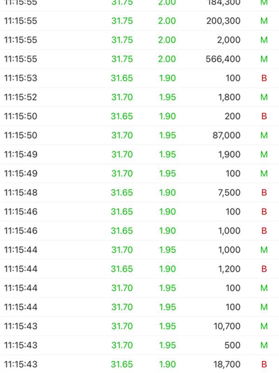This screenshot has width=279, height=373.
Task: Click the red B marker at 11:15:53
Action: [x=264, y=78]
